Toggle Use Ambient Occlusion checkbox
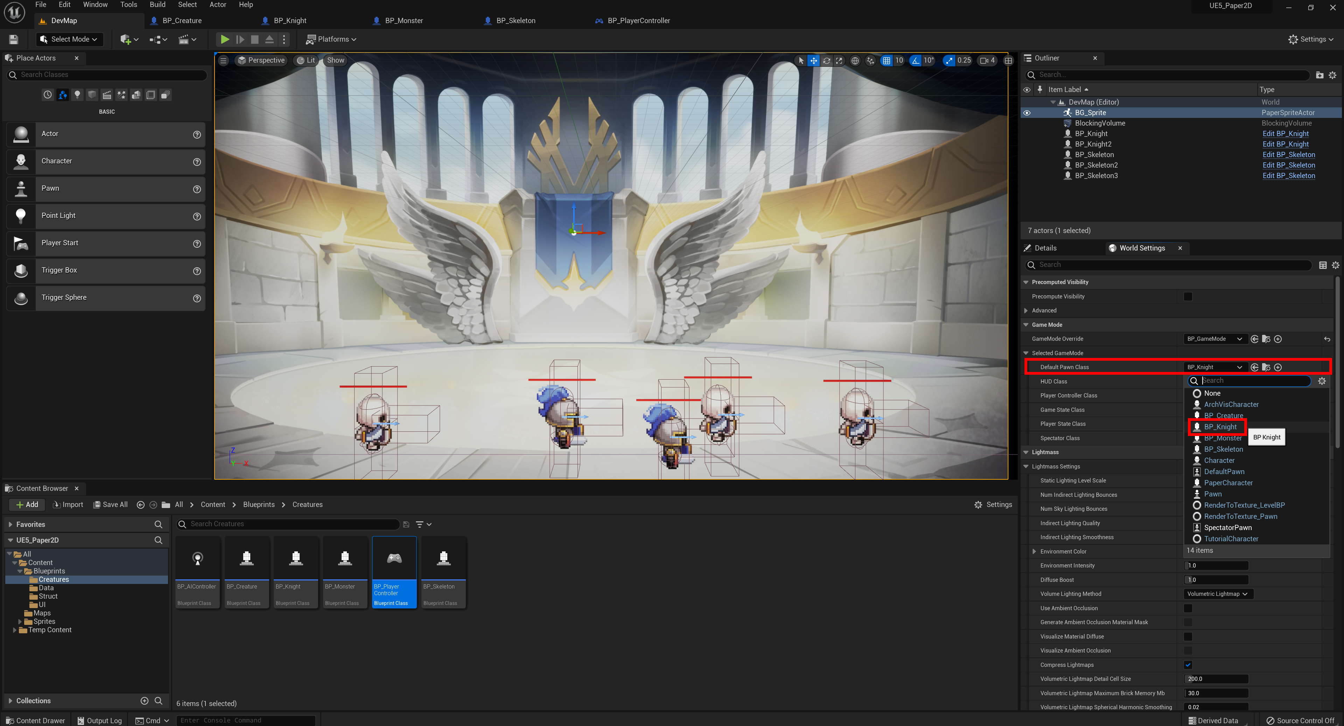 (1188, 608)
